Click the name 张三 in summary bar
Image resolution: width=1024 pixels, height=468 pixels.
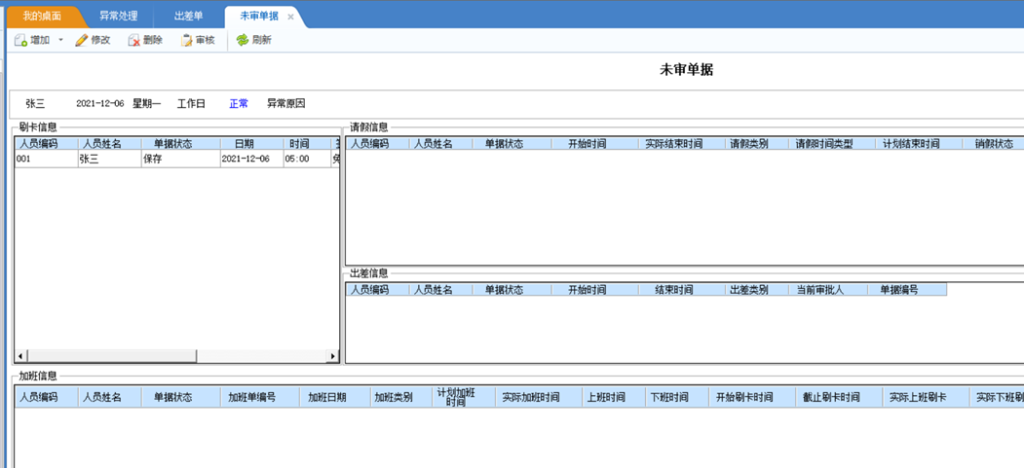[x=35, y=104]
